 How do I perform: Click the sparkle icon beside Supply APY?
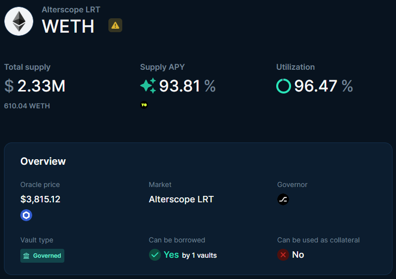coord(148,86)
